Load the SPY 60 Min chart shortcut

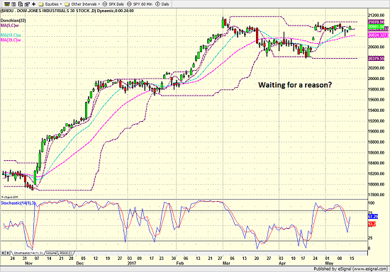[x=140, y=4]
